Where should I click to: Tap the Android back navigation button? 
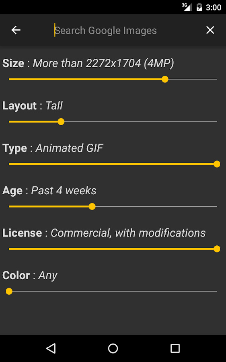[51, 348]
